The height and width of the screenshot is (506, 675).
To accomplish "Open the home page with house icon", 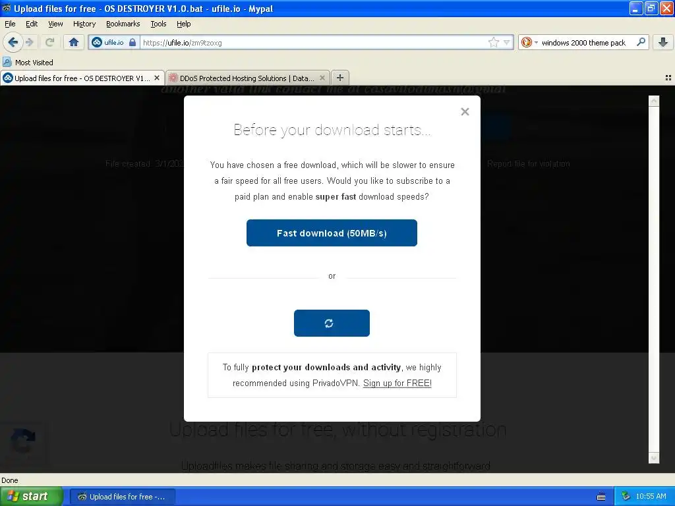I will click(74, 42).
